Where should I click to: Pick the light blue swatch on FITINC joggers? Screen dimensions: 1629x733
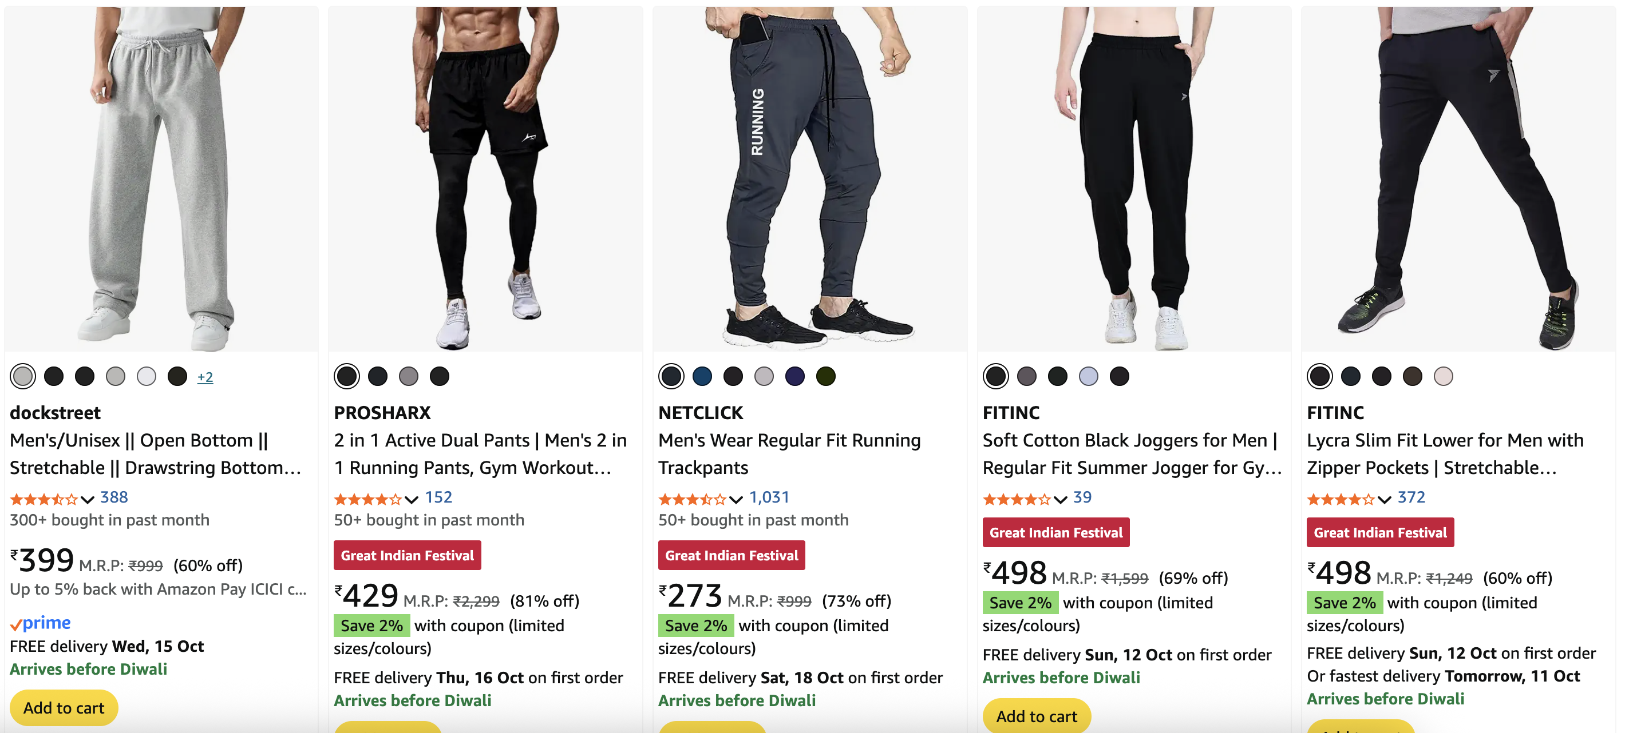(1088, 377)
